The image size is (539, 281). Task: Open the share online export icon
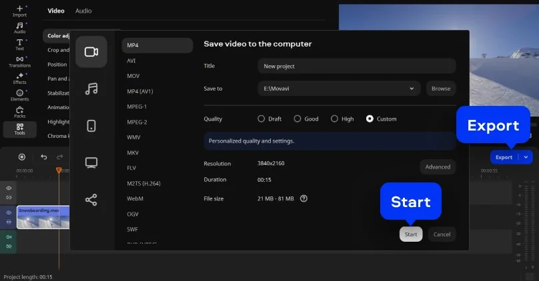[x=91, y=200]
